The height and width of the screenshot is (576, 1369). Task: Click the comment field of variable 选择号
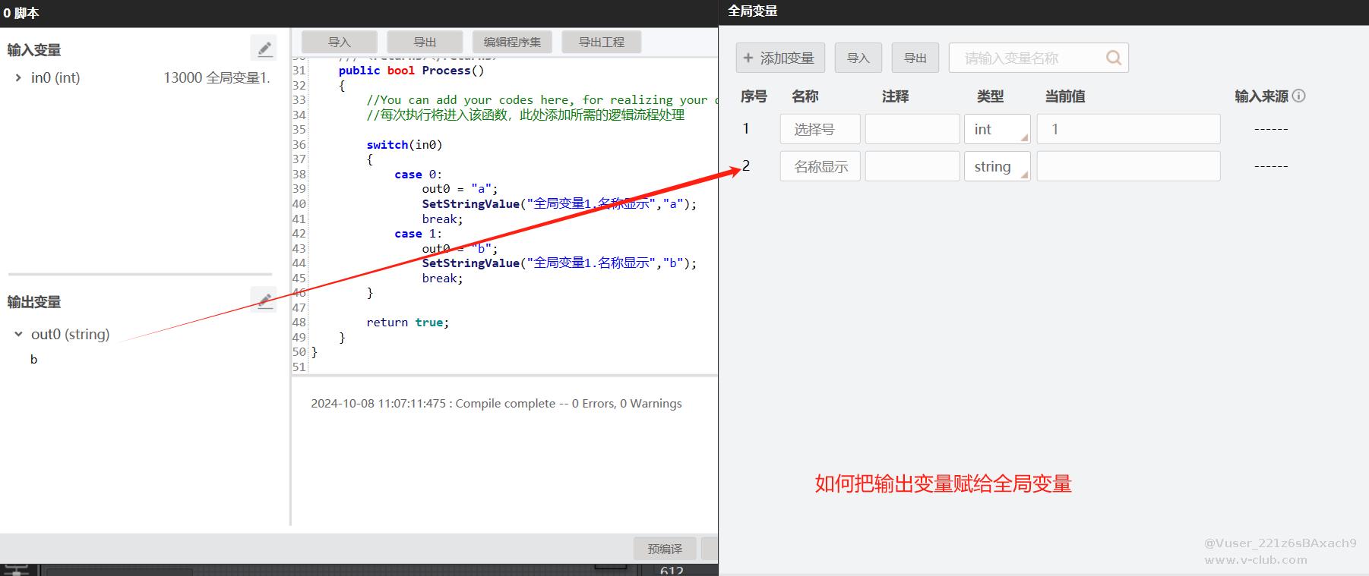(x=912, y=129)
